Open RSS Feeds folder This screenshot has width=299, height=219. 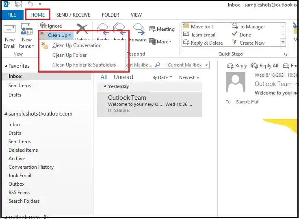(x=19, y=193)
